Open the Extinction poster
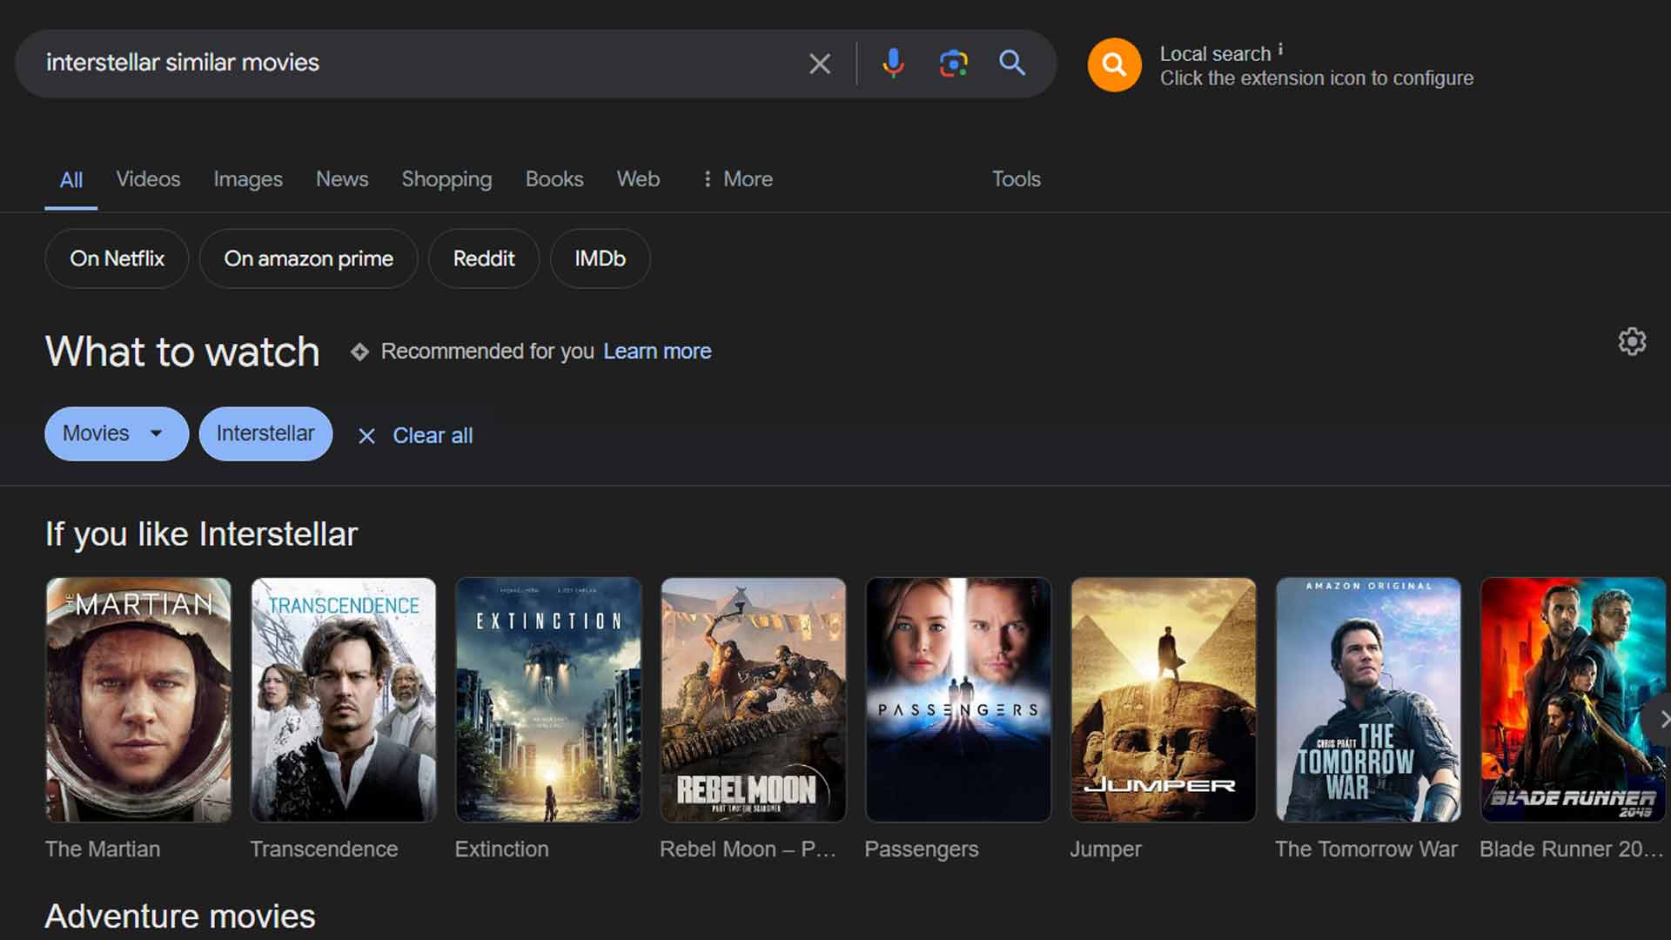 click(x=548, y=700)
